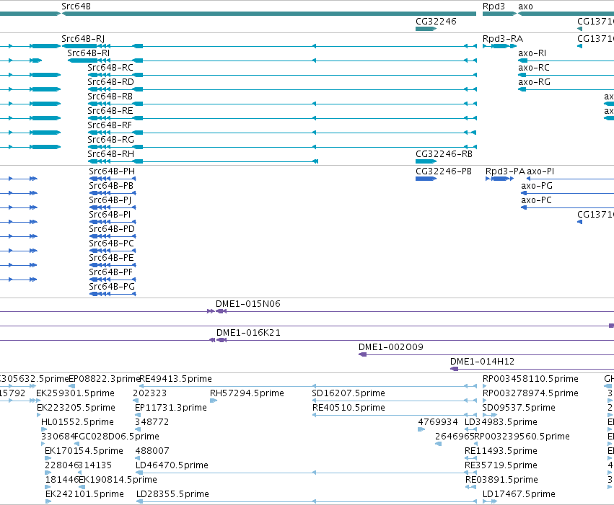Select the CG32246-RB transcript
614x505 pixels.
(426, 161)
